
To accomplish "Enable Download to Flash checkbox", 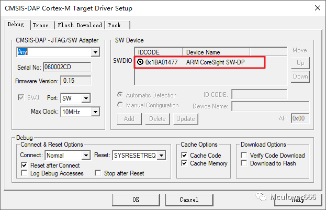I will (244, 163).
